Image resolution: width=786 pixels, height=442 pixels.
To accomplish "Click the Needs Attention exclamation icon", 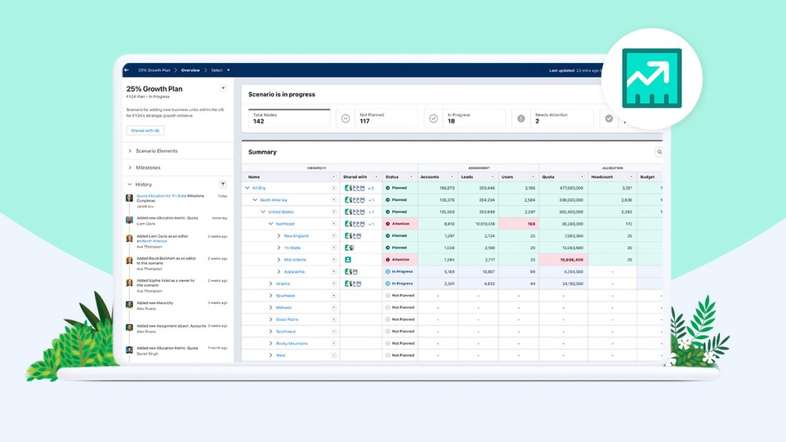I will pos(521,118).
